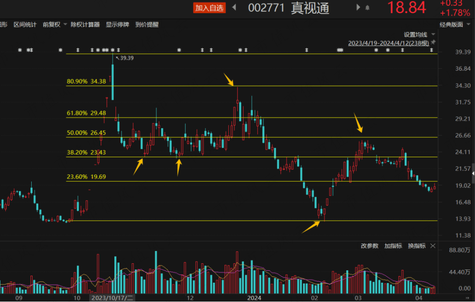Close the volume indicator panel
The width and height of the screenshot is (475, 302).
(x=433, y=246)
